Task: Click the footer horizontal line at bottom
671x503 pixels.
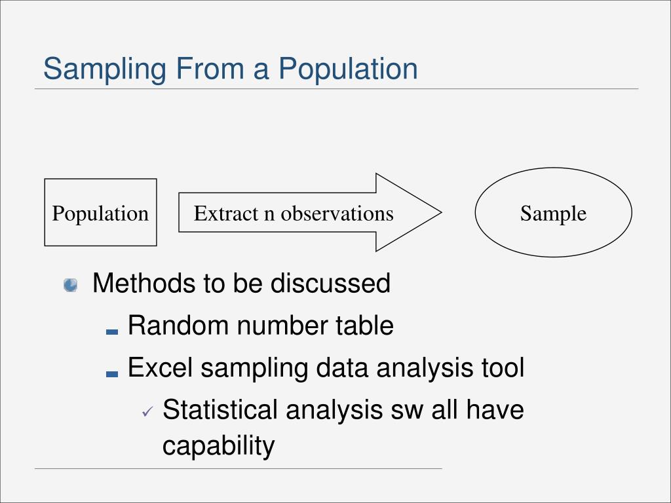Action: (239, 469)
